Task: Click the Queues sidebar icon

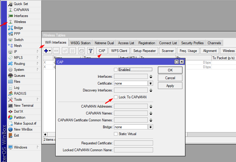Action: pyautogui.click(x=10, y=76)
